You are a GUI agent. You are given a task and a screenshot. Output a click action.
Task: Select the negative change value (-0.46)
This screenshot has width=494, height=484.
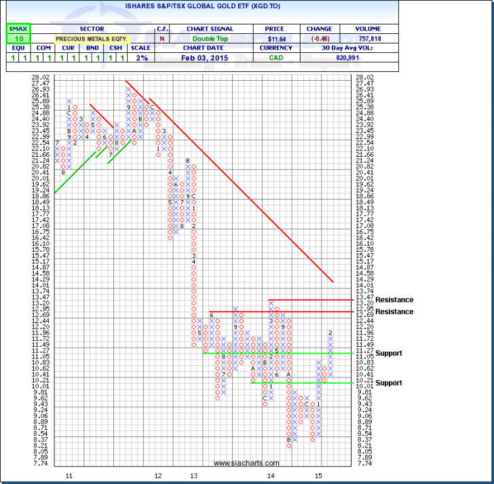pos(318,39)
